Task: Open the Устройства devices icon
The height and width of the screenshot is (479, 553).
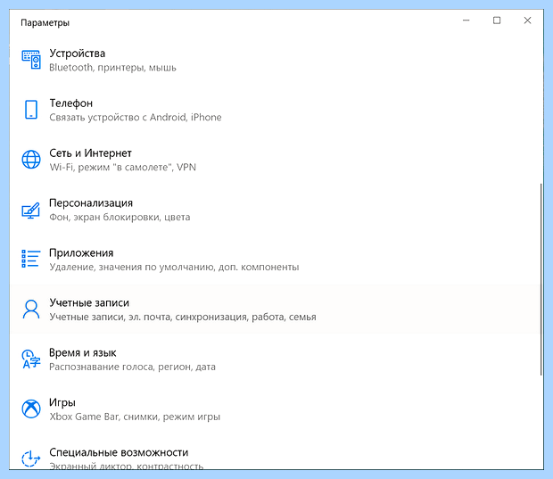Action: [31, 60]
